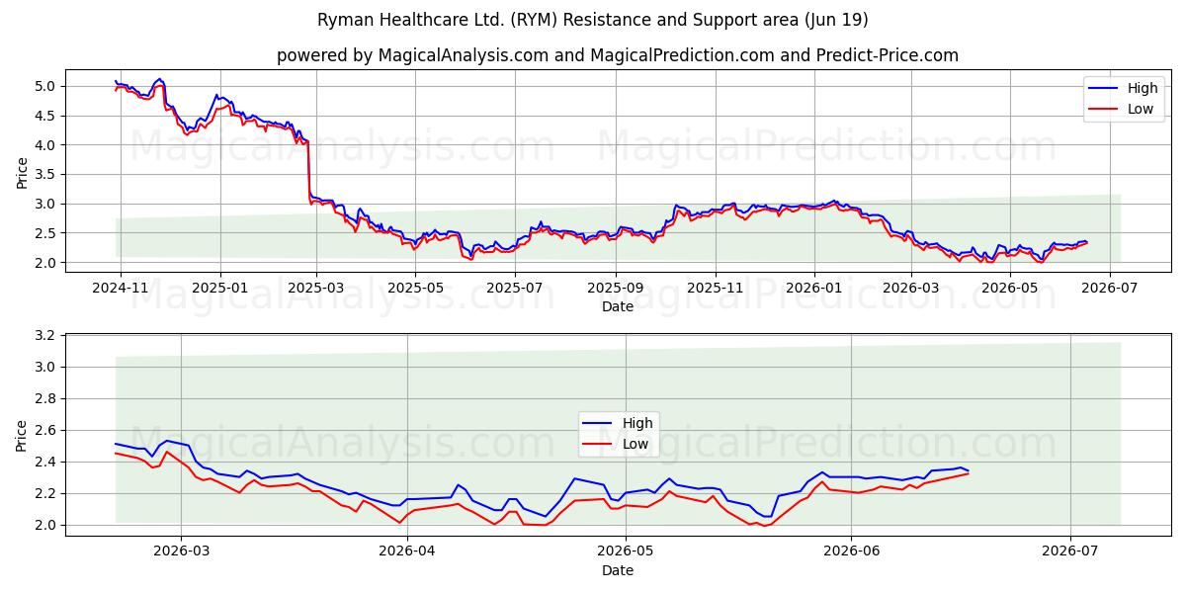The image size is (1186, 593).
Task: Click the '2025-11' date label in the top chart
Action: coord(716,289)
